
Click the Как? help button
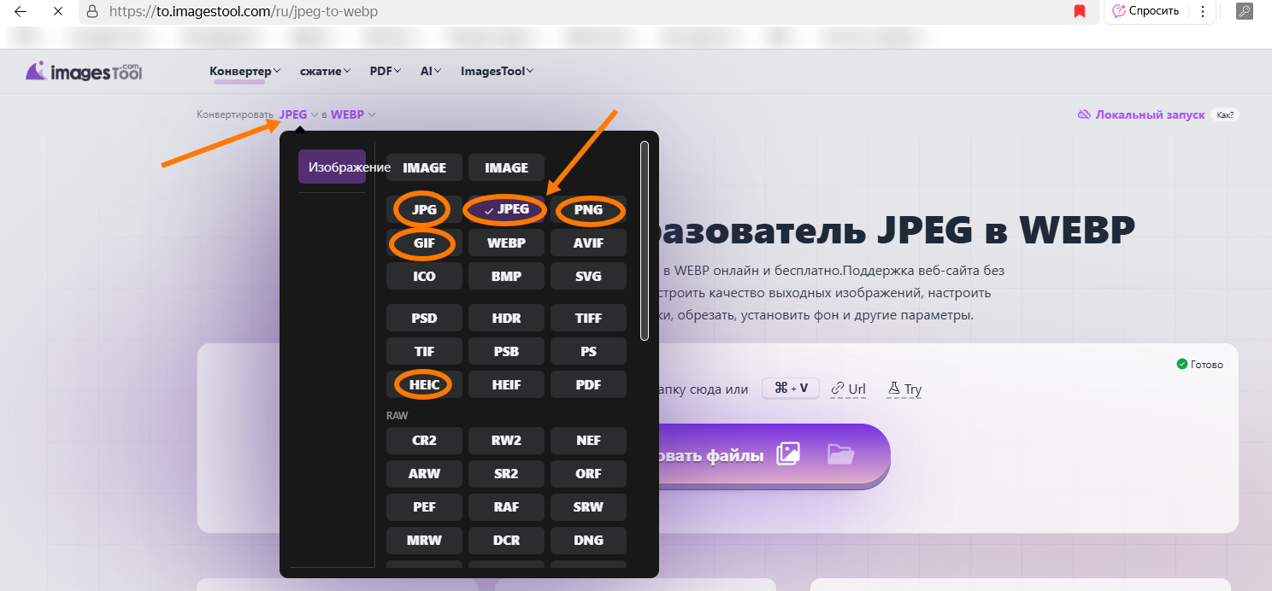(1226, 114)
